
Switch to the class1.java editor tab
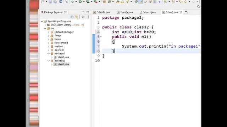pos(148,12)
